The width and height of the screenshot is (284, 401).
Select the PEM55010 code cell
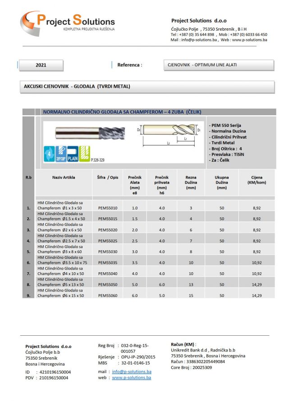click(x=107, y=208)
